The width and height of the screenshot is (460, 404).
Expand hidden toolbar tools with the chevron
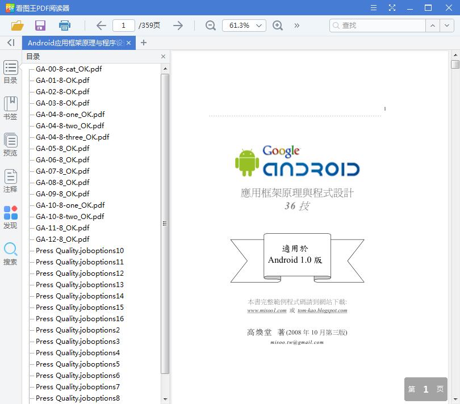(296, 26)
